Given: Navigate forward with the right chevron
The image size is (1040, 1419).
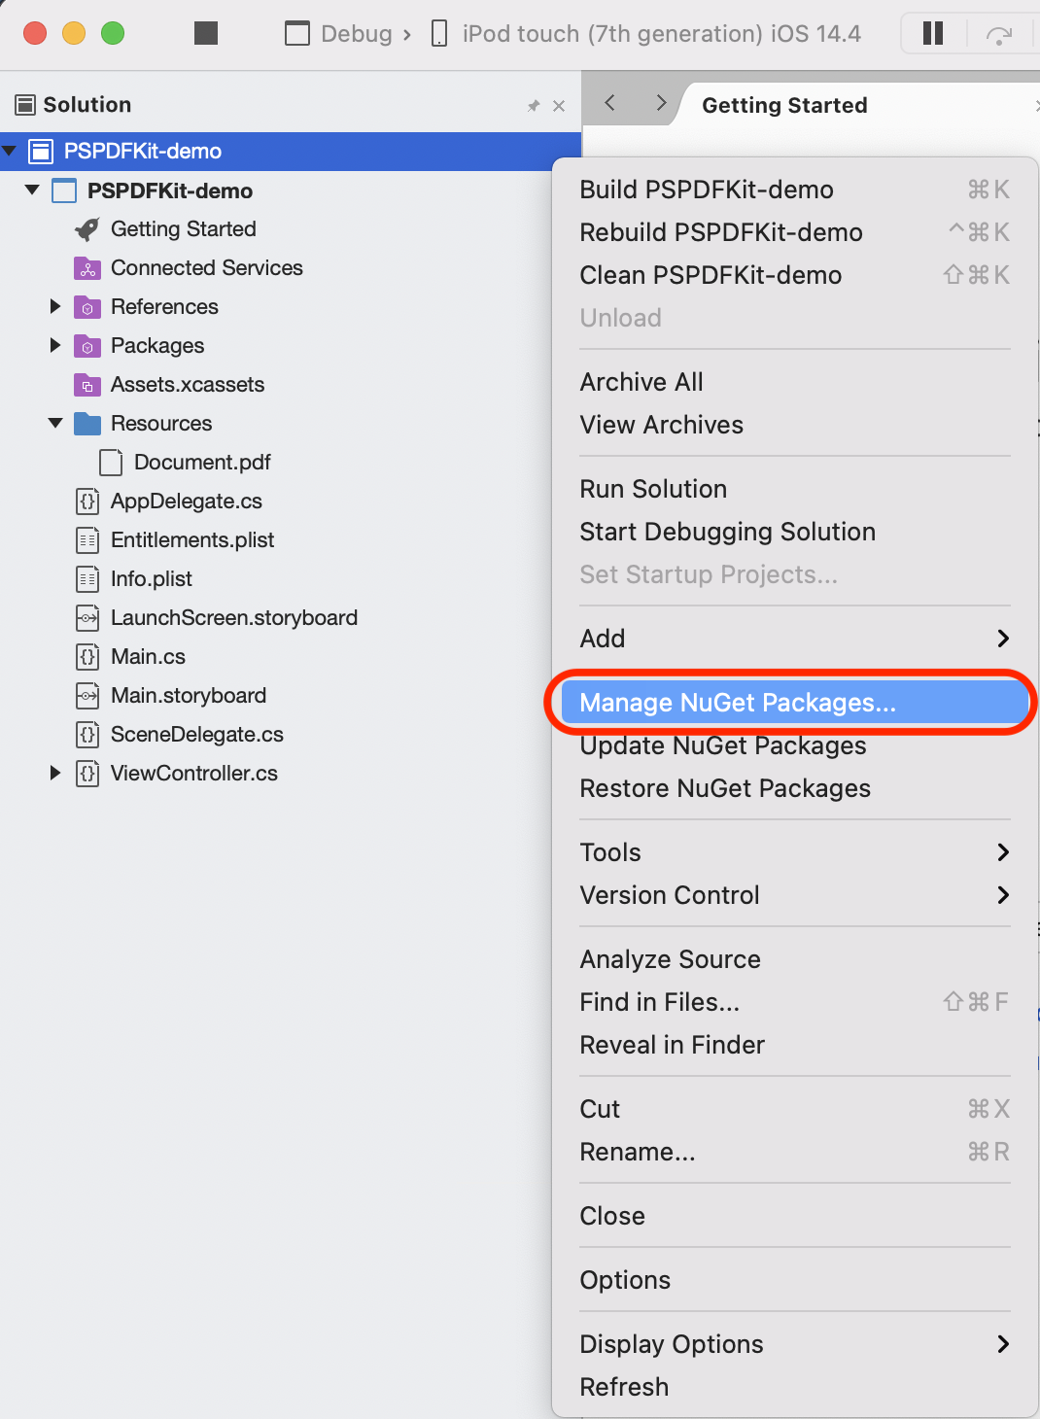Looking at the screenshot, I should tap(661, 103).
